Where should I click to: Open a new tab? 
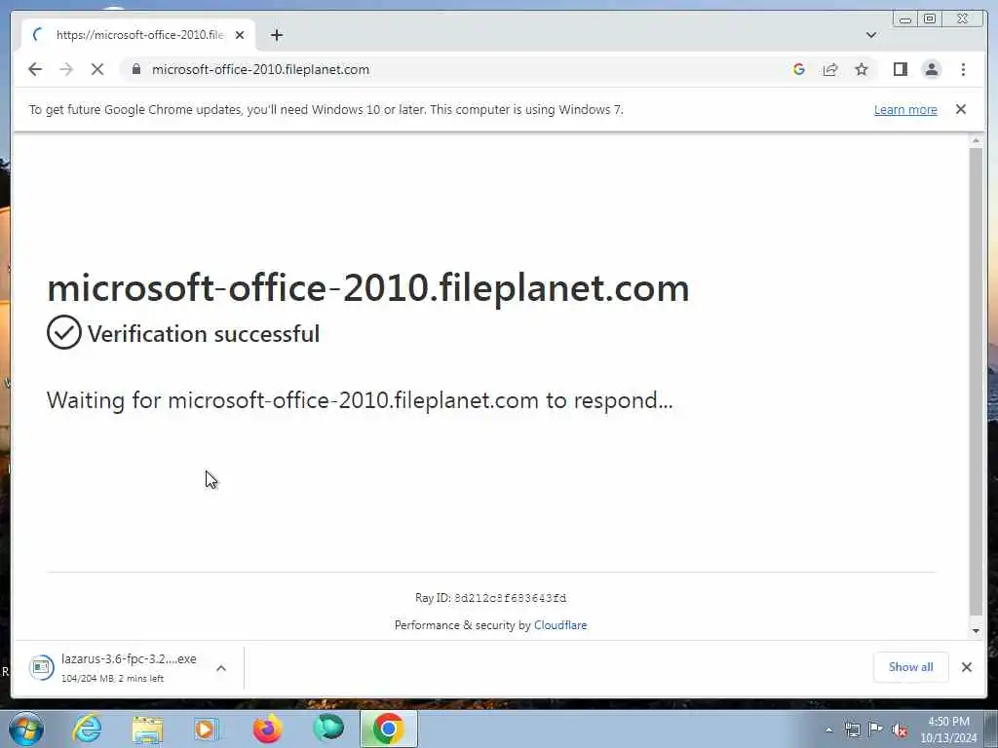(x=276, y=35)
